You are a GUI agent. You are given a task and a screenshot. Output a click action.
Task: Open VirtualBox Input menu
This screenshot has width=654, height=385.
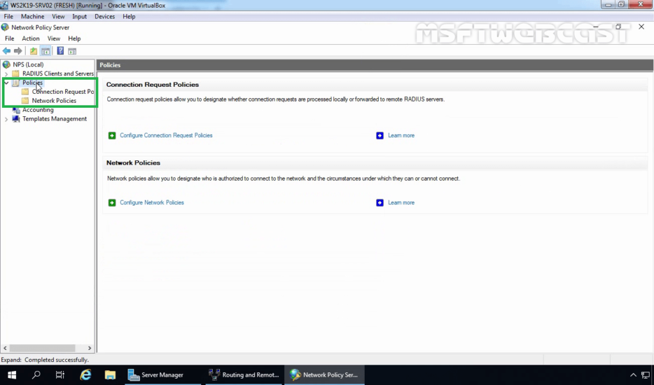[79, 16]
